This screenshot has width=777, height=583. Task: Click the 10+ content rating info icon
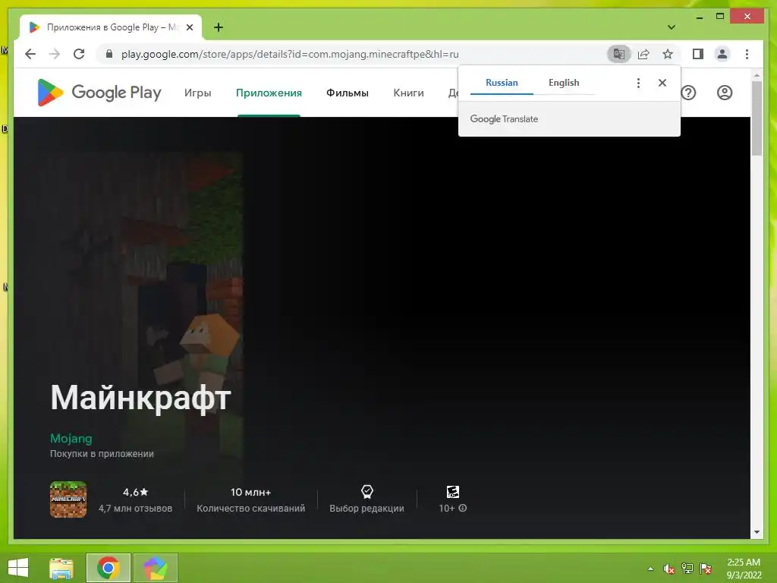coord(462,508)
